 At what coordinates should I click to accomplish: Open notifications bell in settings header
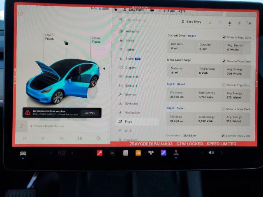(x=230, y=23)
